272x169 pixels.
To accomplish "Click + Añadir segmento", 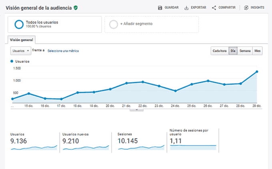I will (x=136, y=24).
